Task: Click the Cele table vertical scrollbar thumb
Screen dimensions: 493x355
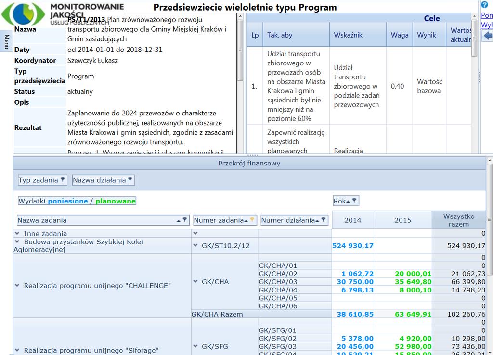Action: point(474,38)
